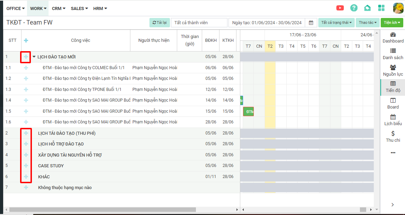Open the apps grid icon
The height and width of the screenshot is (215, 405).
point(381,8)
